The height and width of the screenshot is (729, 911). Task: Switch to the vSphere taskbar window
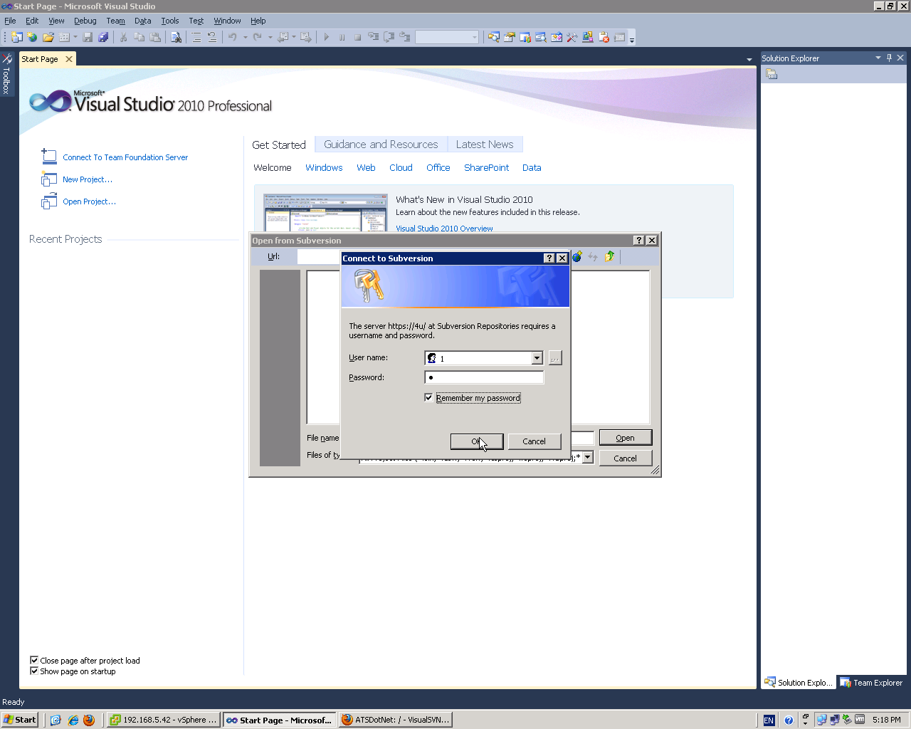[164, 720]
